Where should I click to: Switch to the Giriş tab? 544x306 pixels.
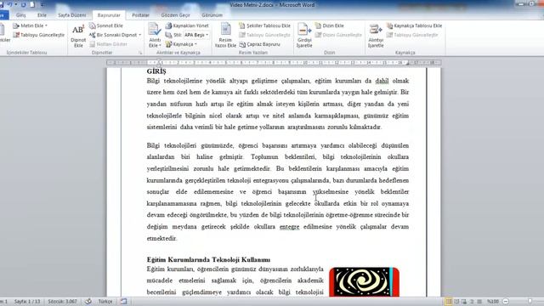(x=20, y=15)
